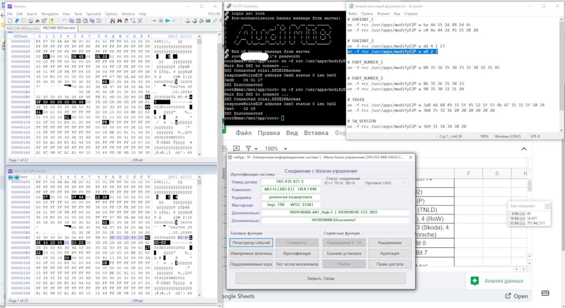
Task: Click the UTF-8 status bar entry in Notepad
Action: [535, 136]
